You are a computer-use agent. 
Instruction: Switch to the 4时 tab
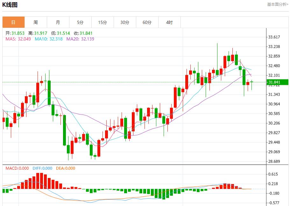169,22
